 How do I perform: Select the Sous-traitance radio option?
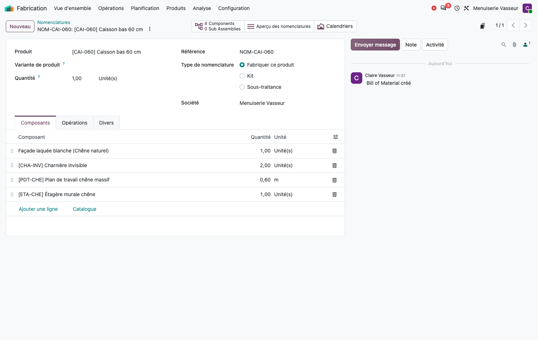point(242,87)
